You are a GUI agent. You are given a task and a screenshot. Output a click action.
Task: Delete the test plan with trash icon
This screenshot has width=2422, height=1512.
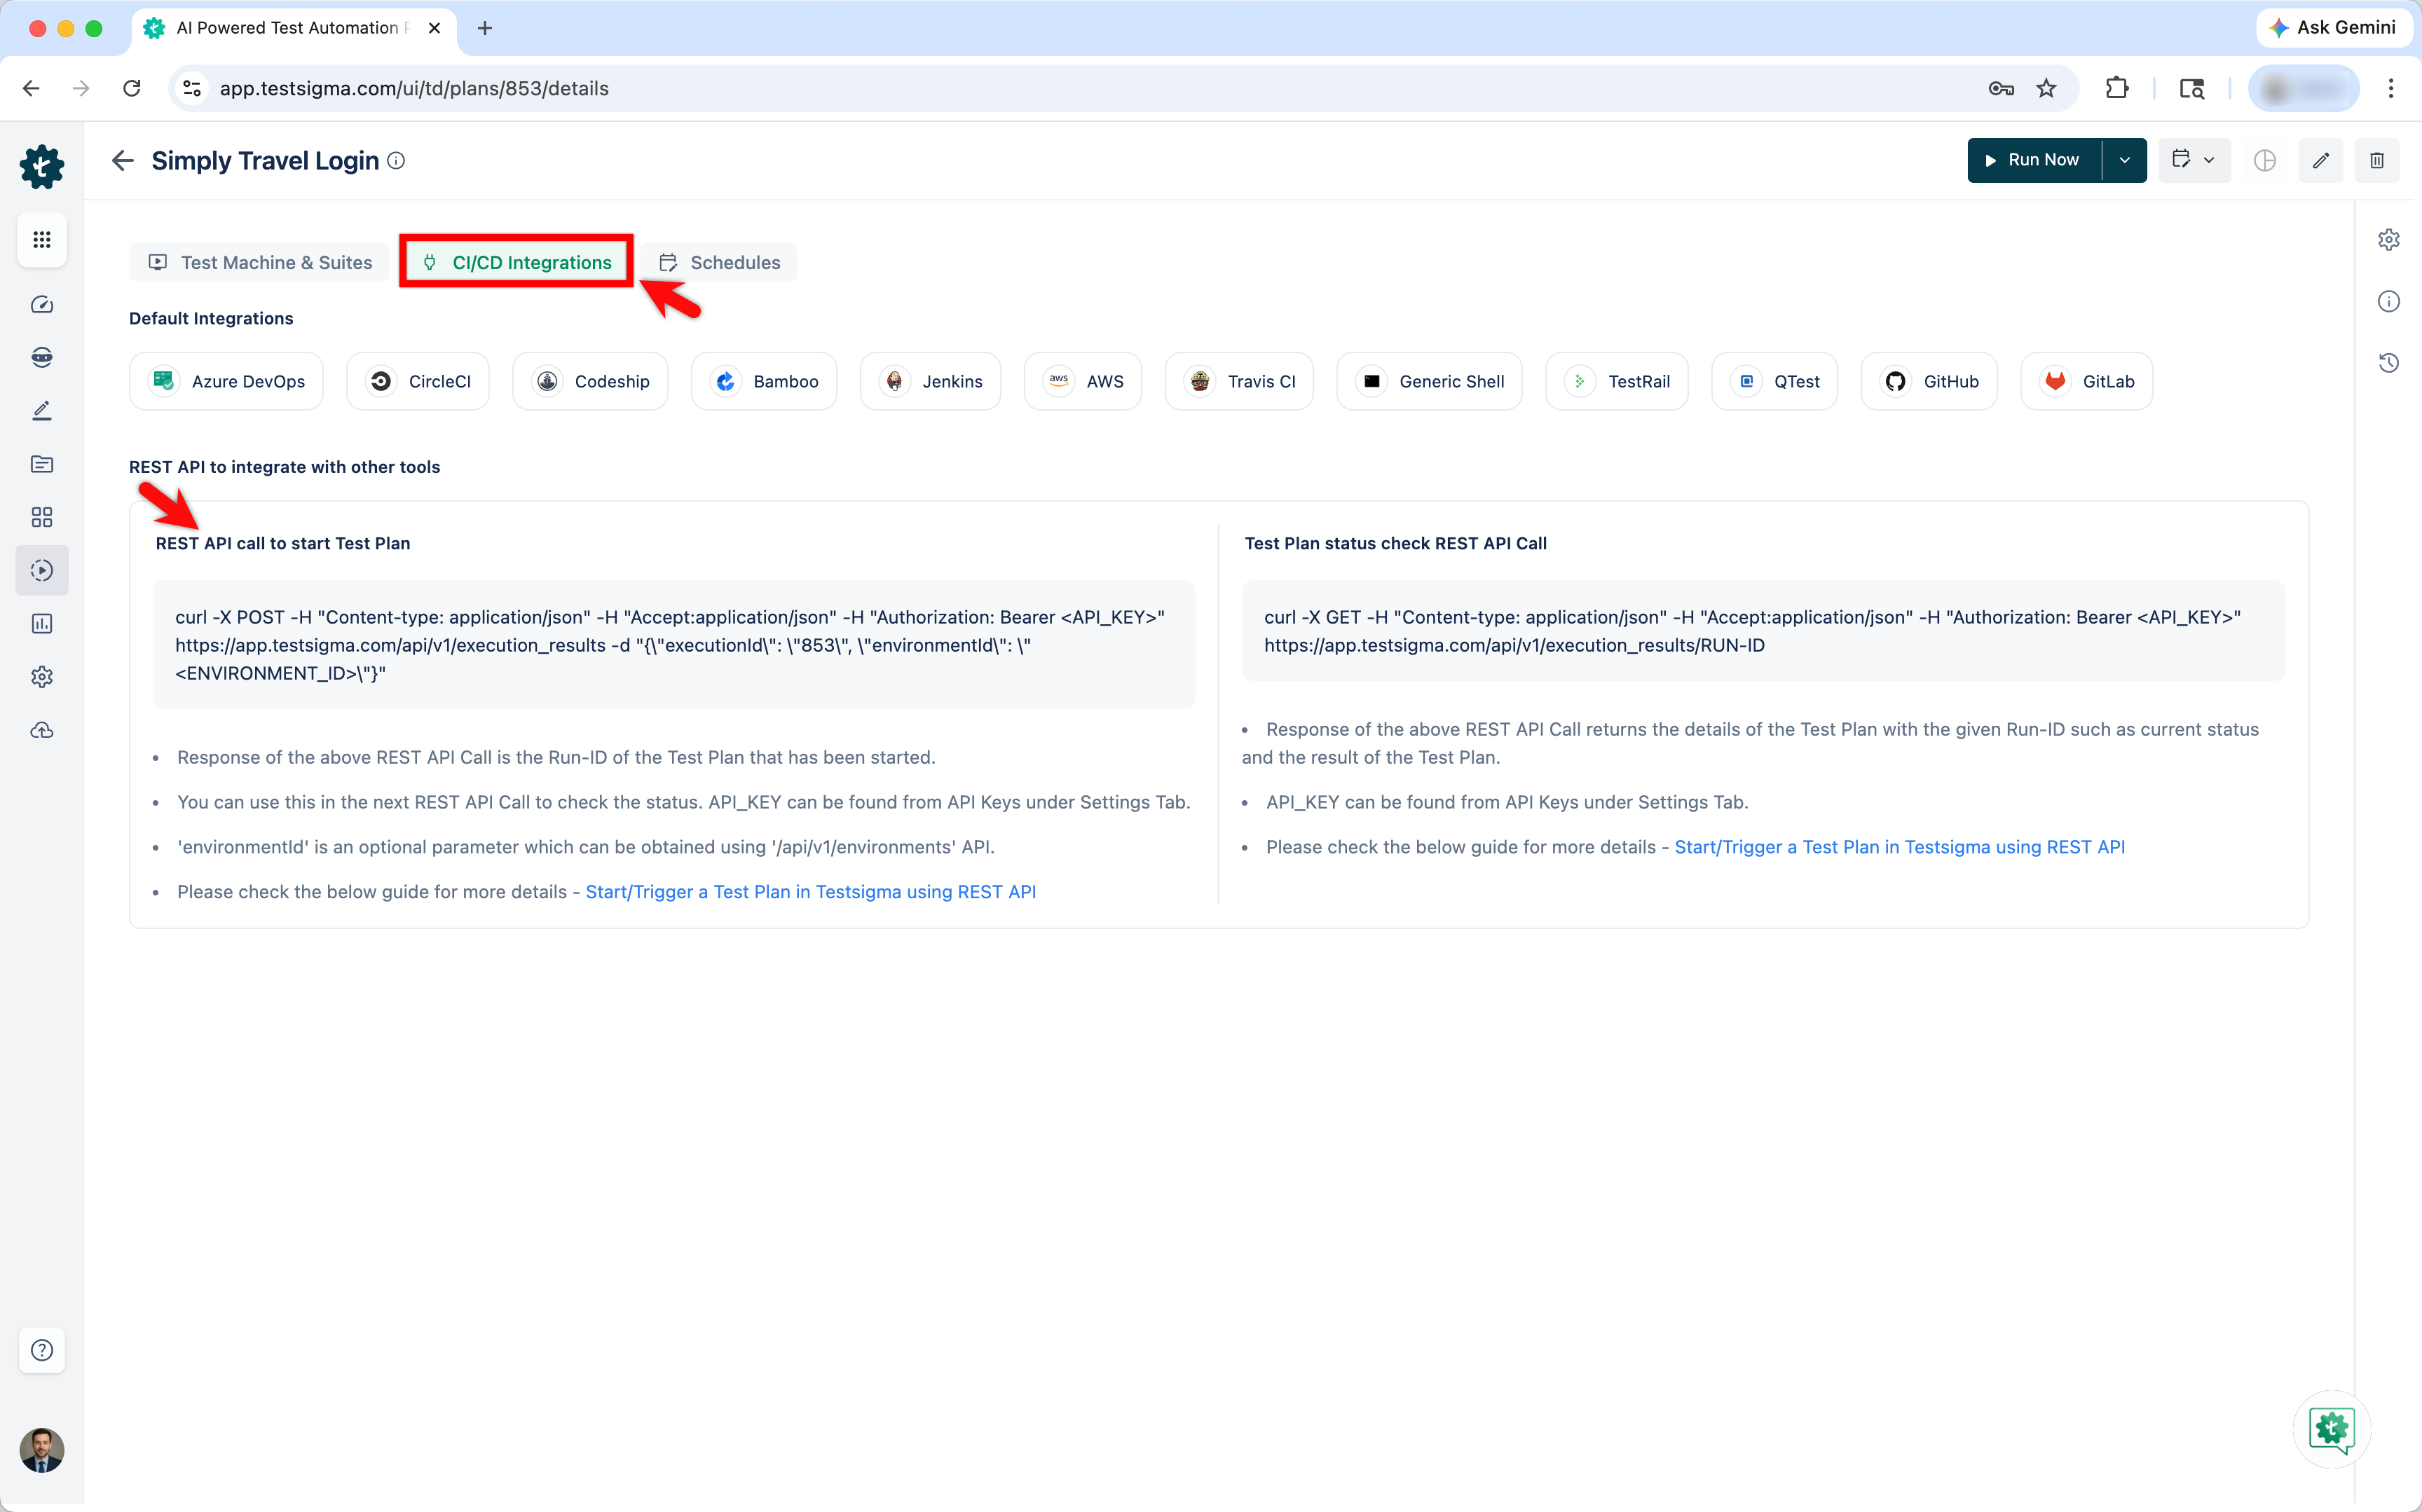[2377, 160]
